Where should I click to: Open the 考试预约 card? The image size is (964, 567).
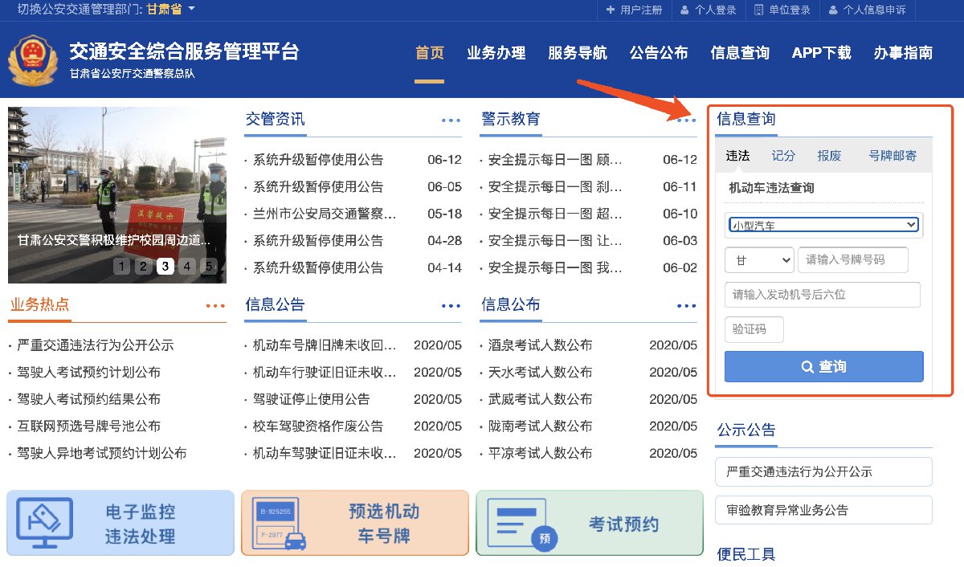(590, 523)
